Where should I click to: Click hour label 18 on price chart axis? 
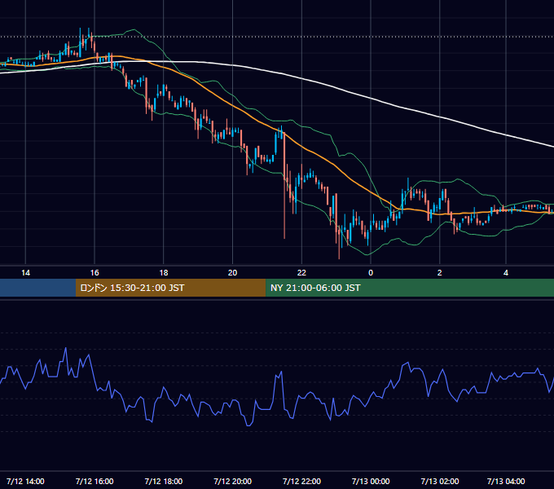click(164, 273)
